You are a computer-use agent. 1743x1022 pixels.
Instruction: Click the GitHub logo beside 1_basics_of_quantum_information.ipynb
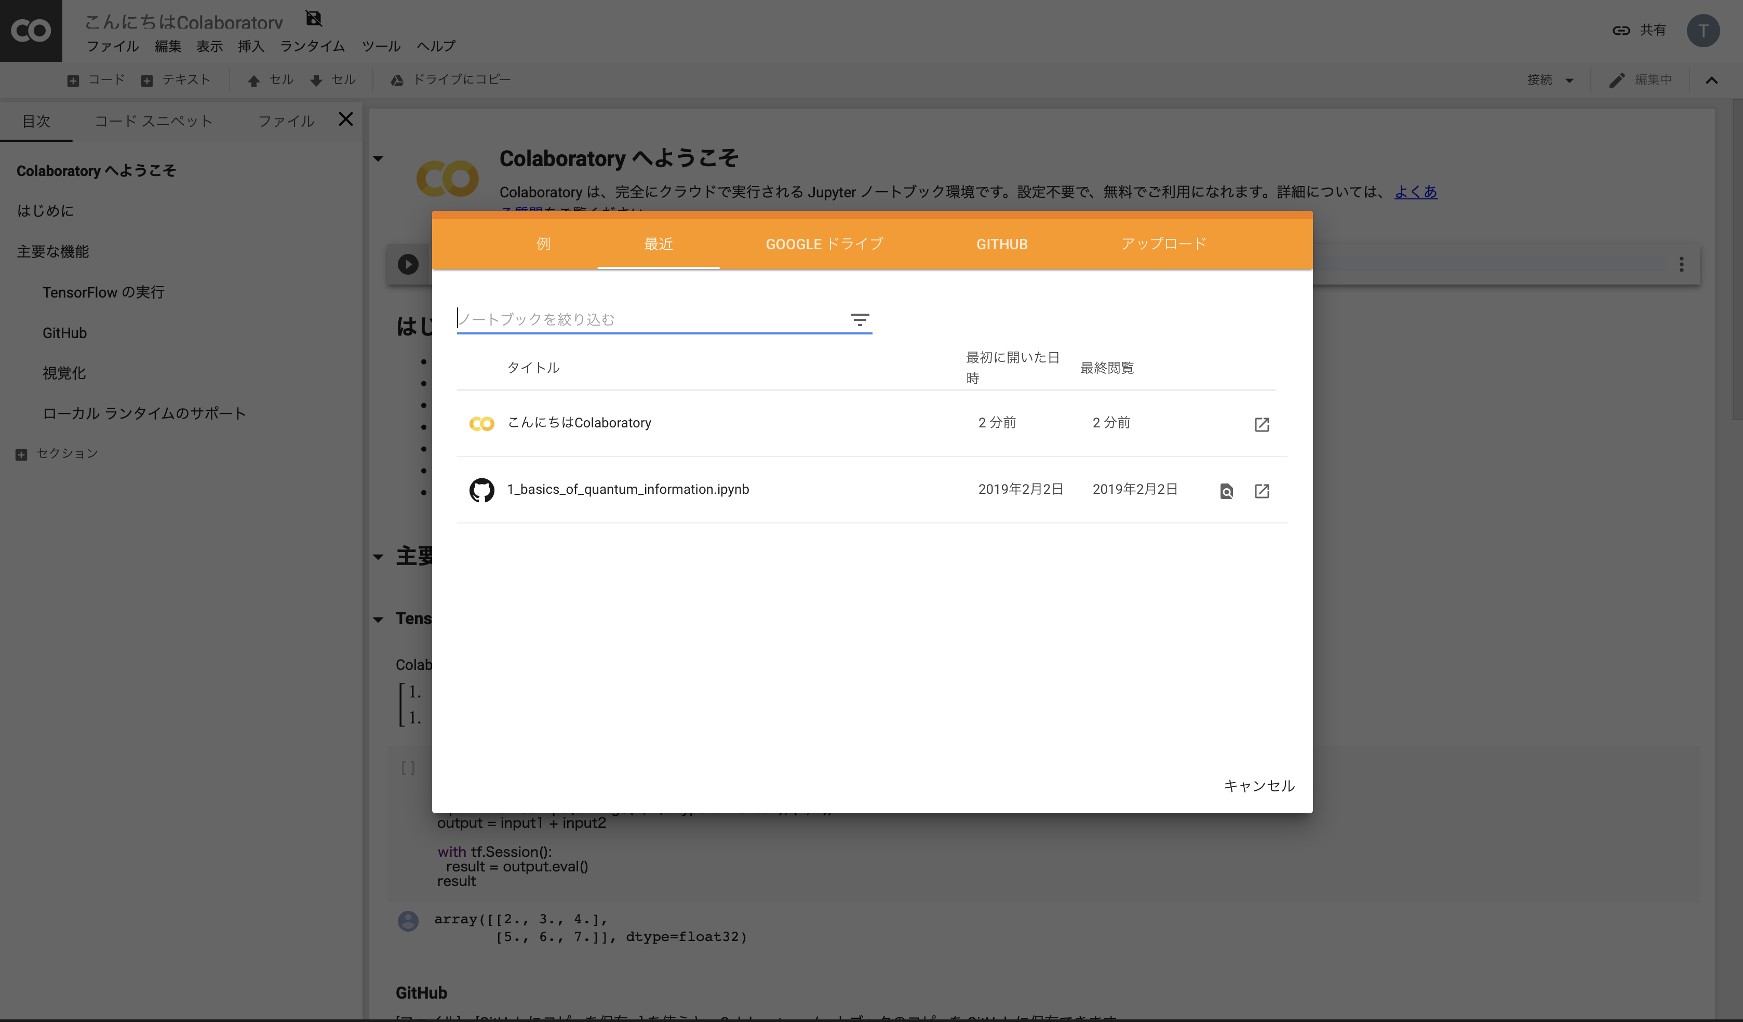[x=481, y=490]
